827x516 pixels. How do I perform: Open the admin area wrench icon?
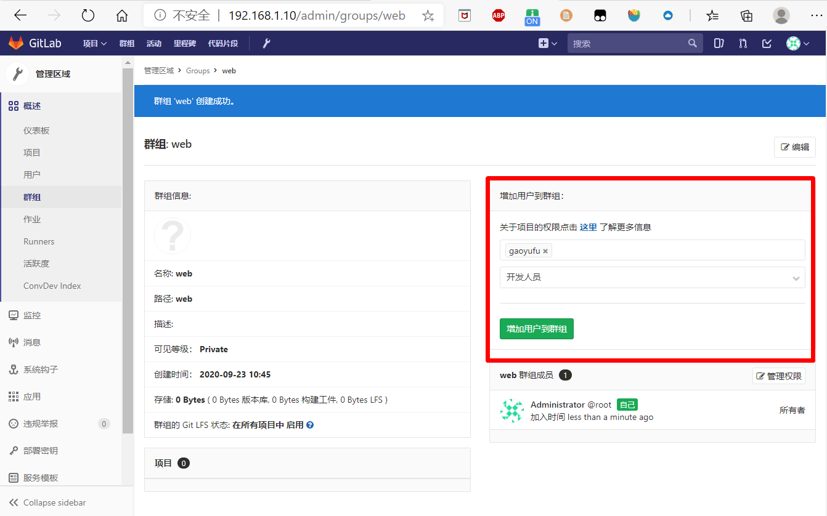pyautogui.click(x=266, y=43)
